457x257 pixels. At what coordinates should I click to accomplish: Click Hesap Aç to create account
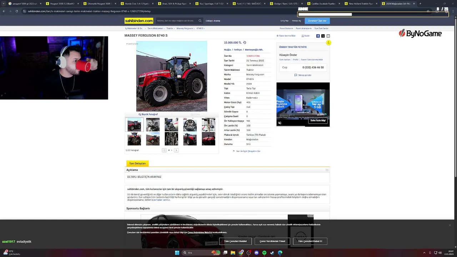coord(296,21)
